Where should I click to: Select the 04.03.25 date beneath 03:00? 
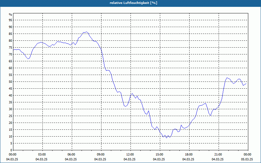(41, 159)
